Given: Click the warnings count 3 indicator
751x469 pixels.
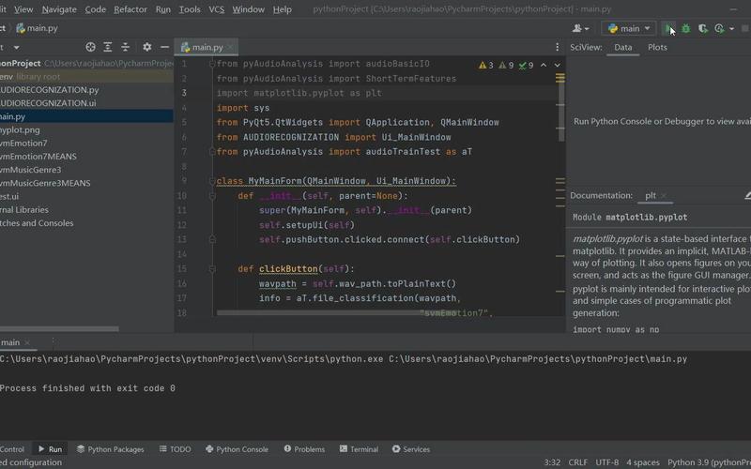Looking at the screenshot, I should [485, 65].
